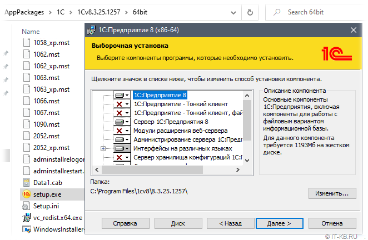
Task: Click scroll-down arrow of component list
Action: 247,161
